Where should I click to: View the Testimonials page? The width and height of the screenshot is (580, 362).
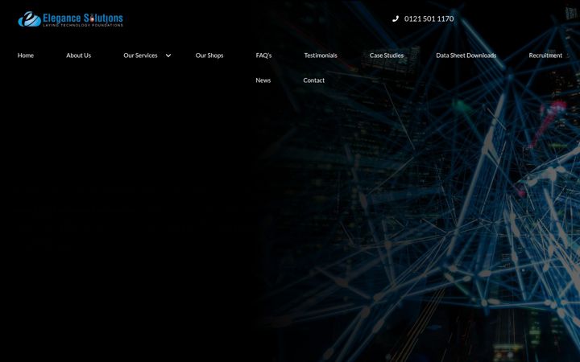(x=321, y=56)
